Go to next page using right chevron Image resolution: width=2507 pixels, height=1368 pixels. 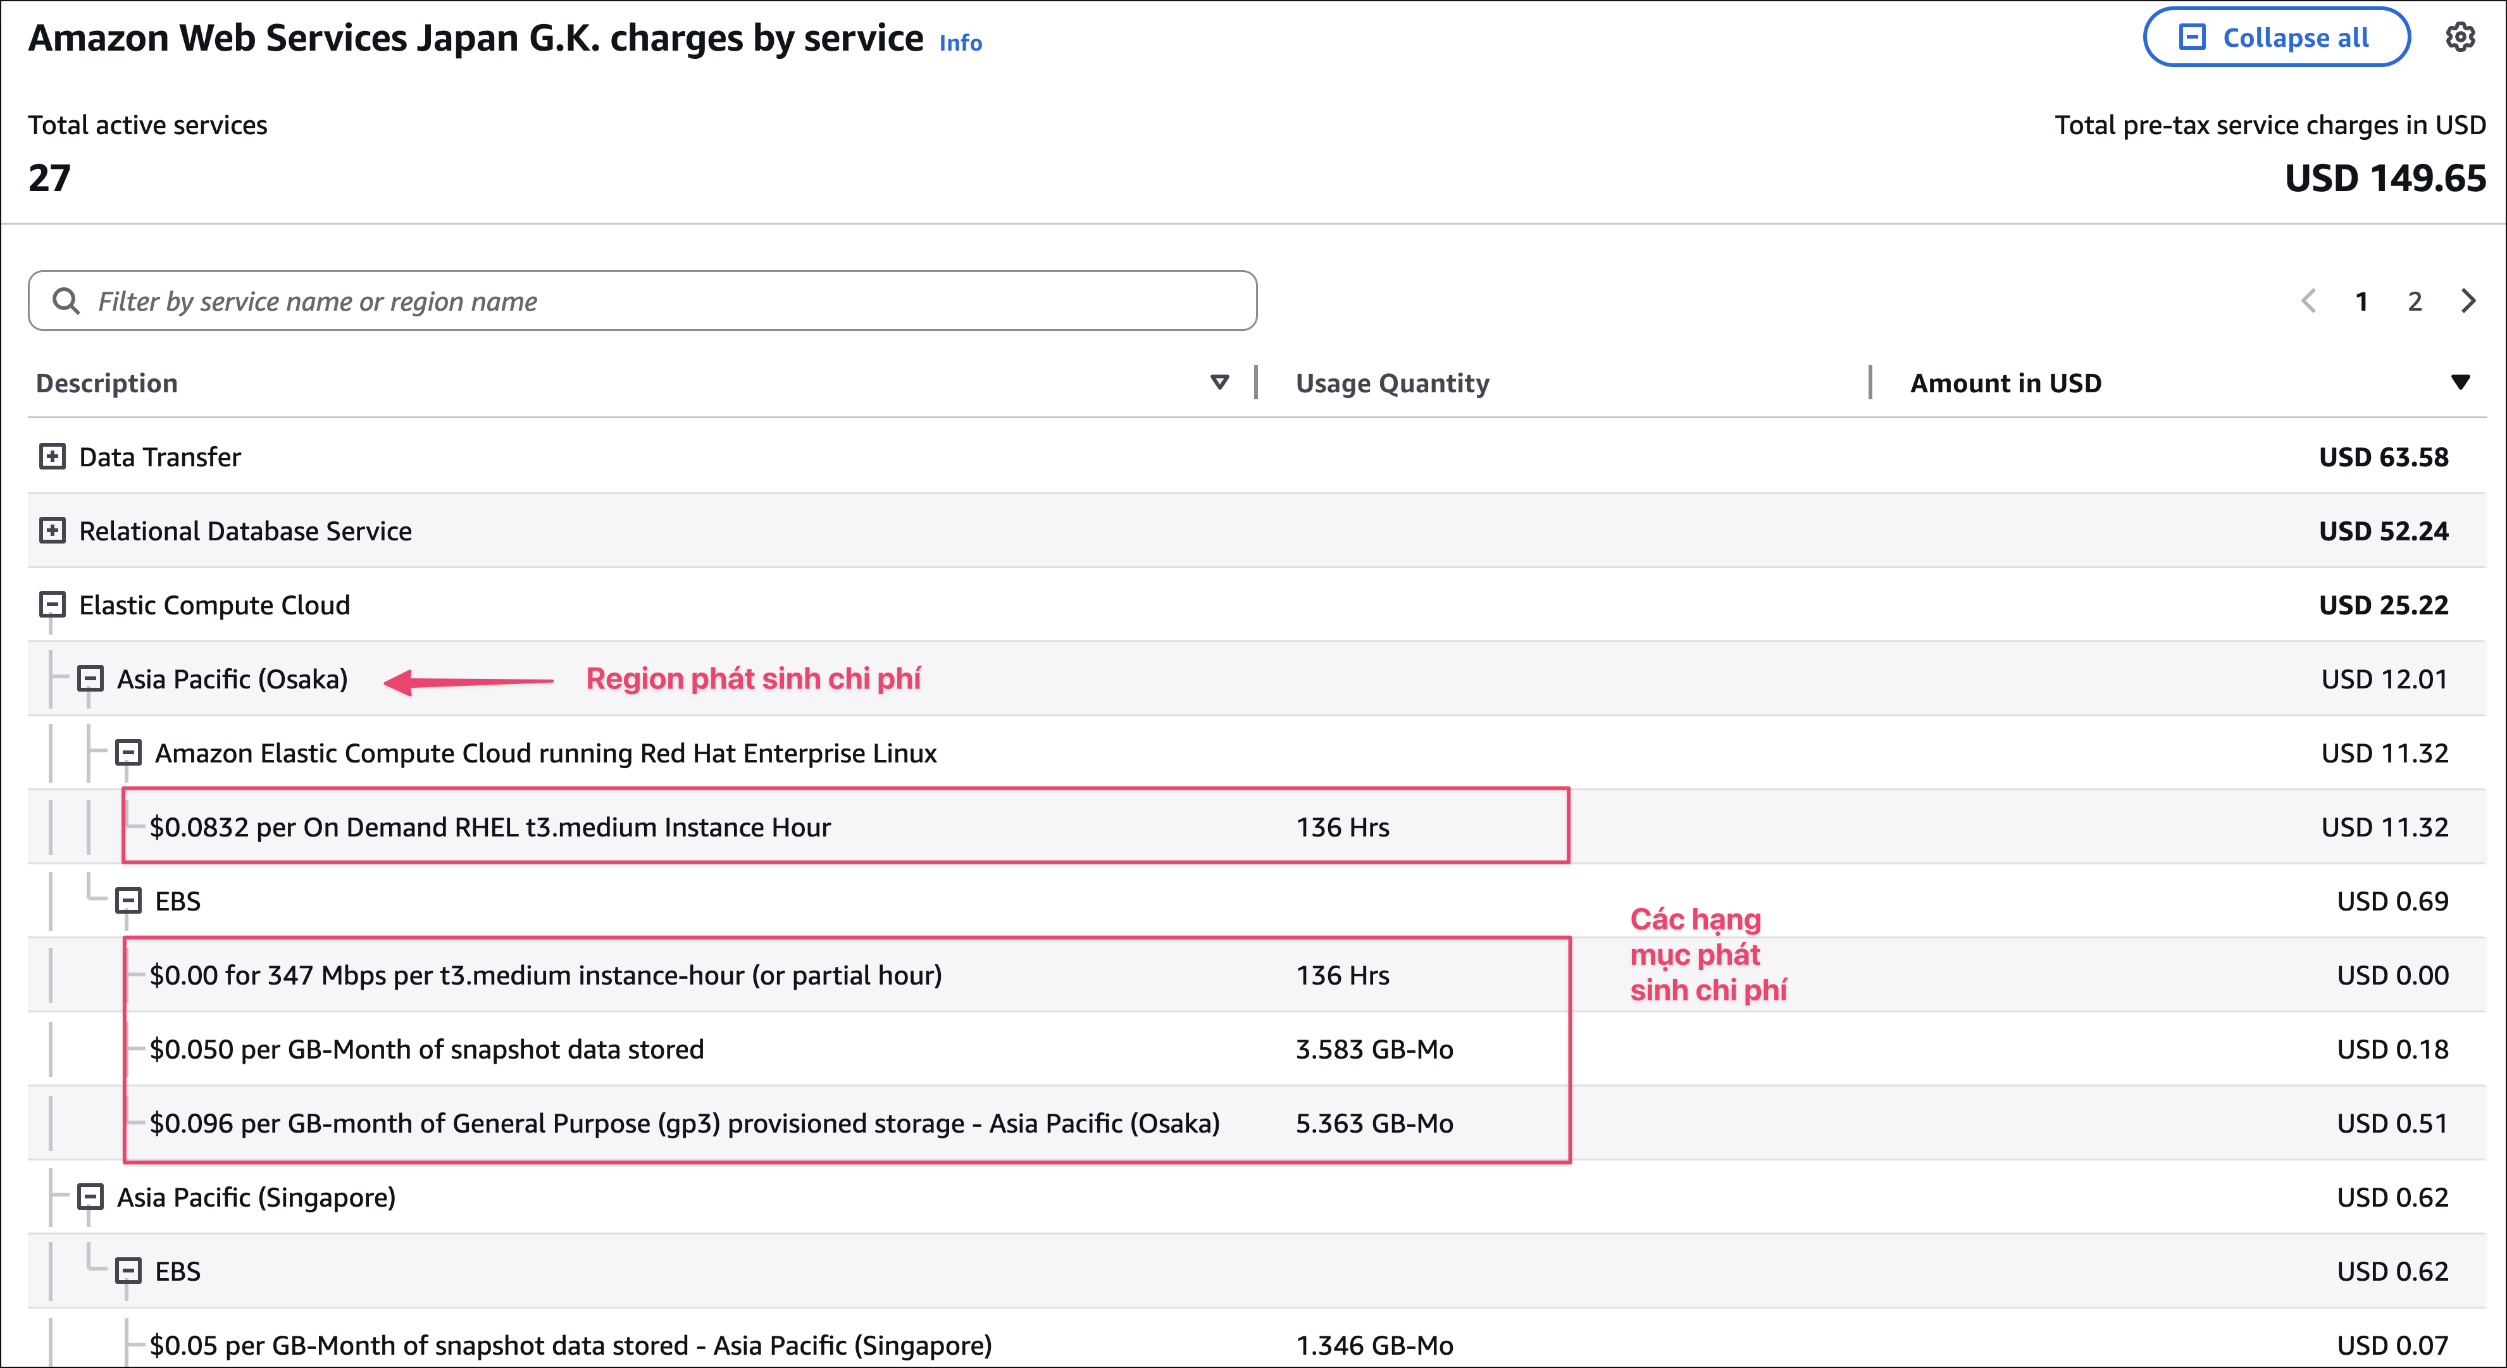pos(2467,301)
